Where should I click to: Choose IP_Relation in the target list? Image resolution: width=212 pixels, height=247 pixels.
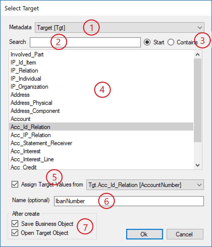(24, 70)
